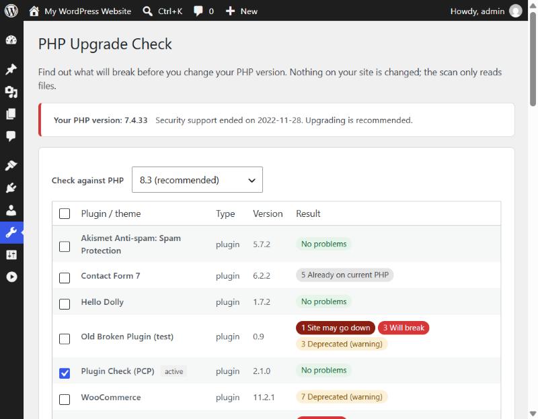Click the Result column header
The image size is (538, 419).
click(308, 214)
